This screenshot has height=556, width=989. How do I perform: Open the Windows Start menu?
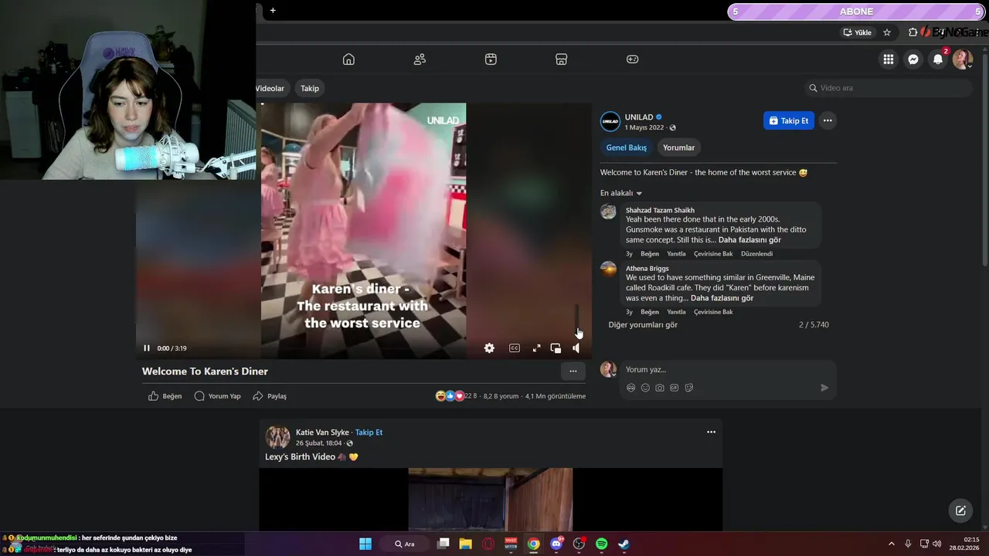365,544
